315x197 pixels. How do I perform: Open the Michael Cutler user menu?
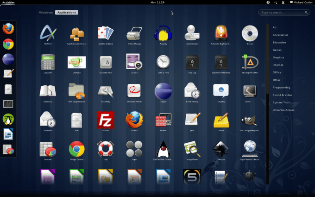pyautogui.click(x=301, y=2)
